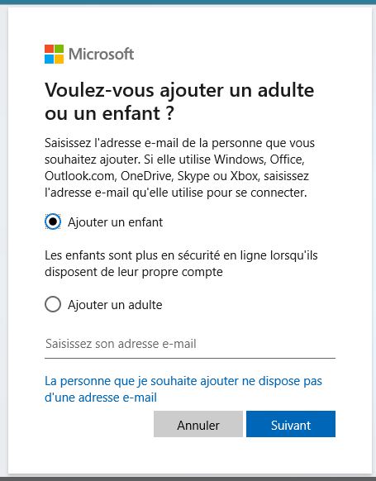Click the paragraph beginning "Saisissez l'adresse e-mail"
Image resolution: width=376 pixels, height=481 pixels.
click(179, 168)
